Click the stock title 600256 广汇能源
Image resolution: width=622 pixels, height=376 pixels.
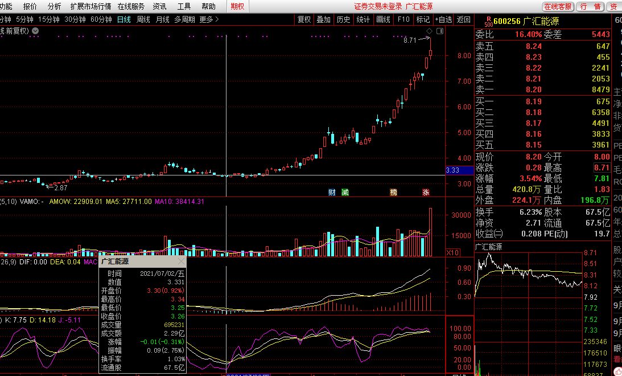[526, 22]
